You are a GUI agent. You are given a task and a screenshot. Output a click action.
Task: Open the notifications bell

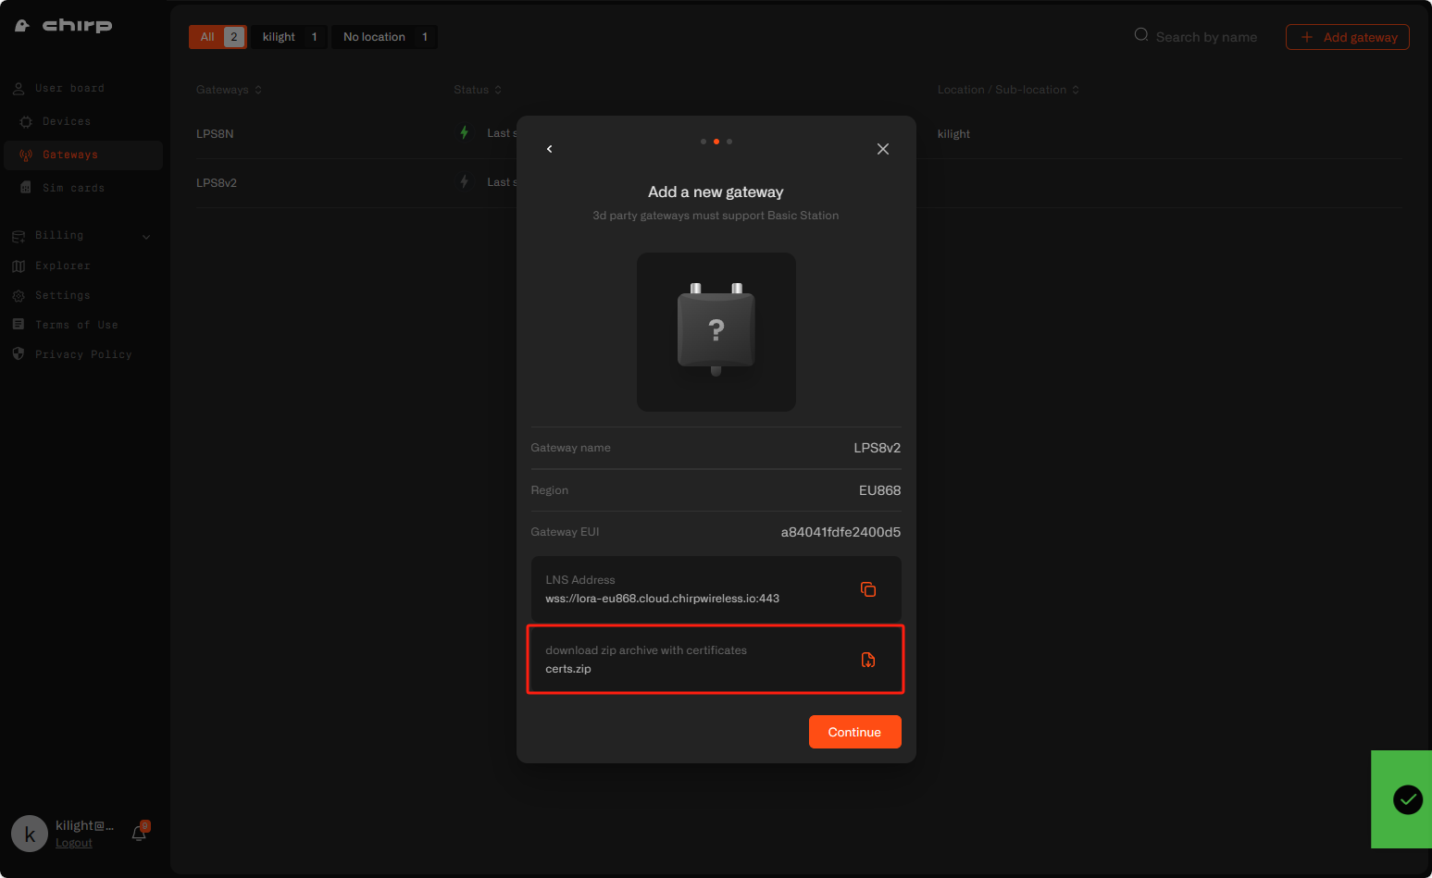(139, 833)
